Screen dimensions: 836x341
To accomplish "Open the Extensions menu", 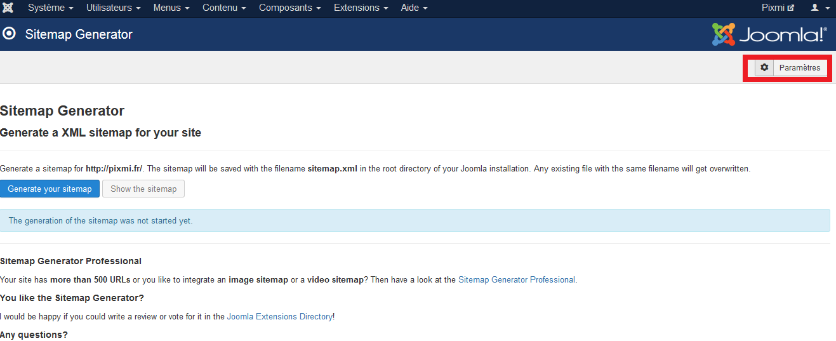I will [x=361, y=8].
